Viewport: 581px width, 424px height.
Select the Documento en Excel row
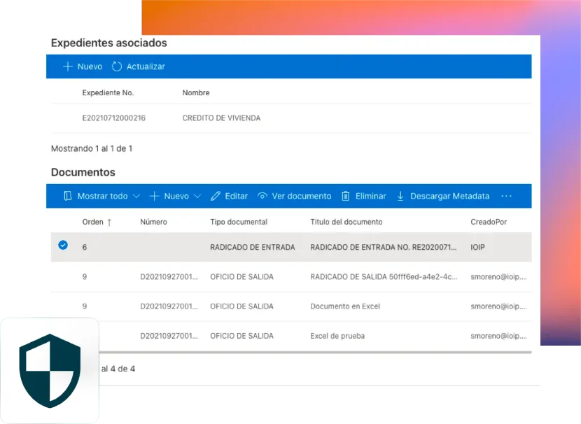click(345, 306)
